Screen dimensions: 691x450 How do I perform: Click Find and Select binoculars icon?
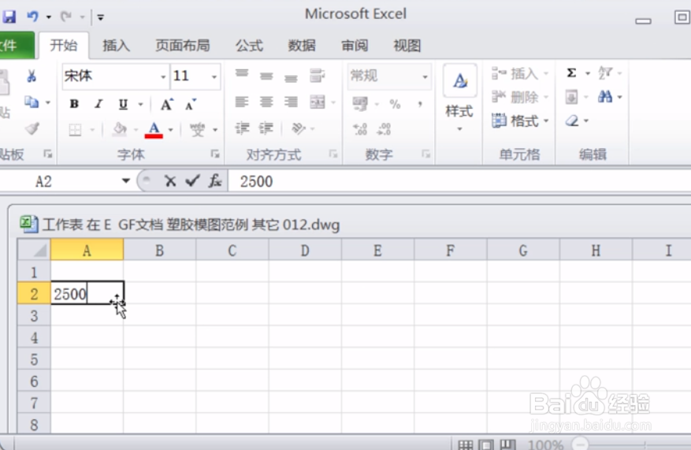605,96
